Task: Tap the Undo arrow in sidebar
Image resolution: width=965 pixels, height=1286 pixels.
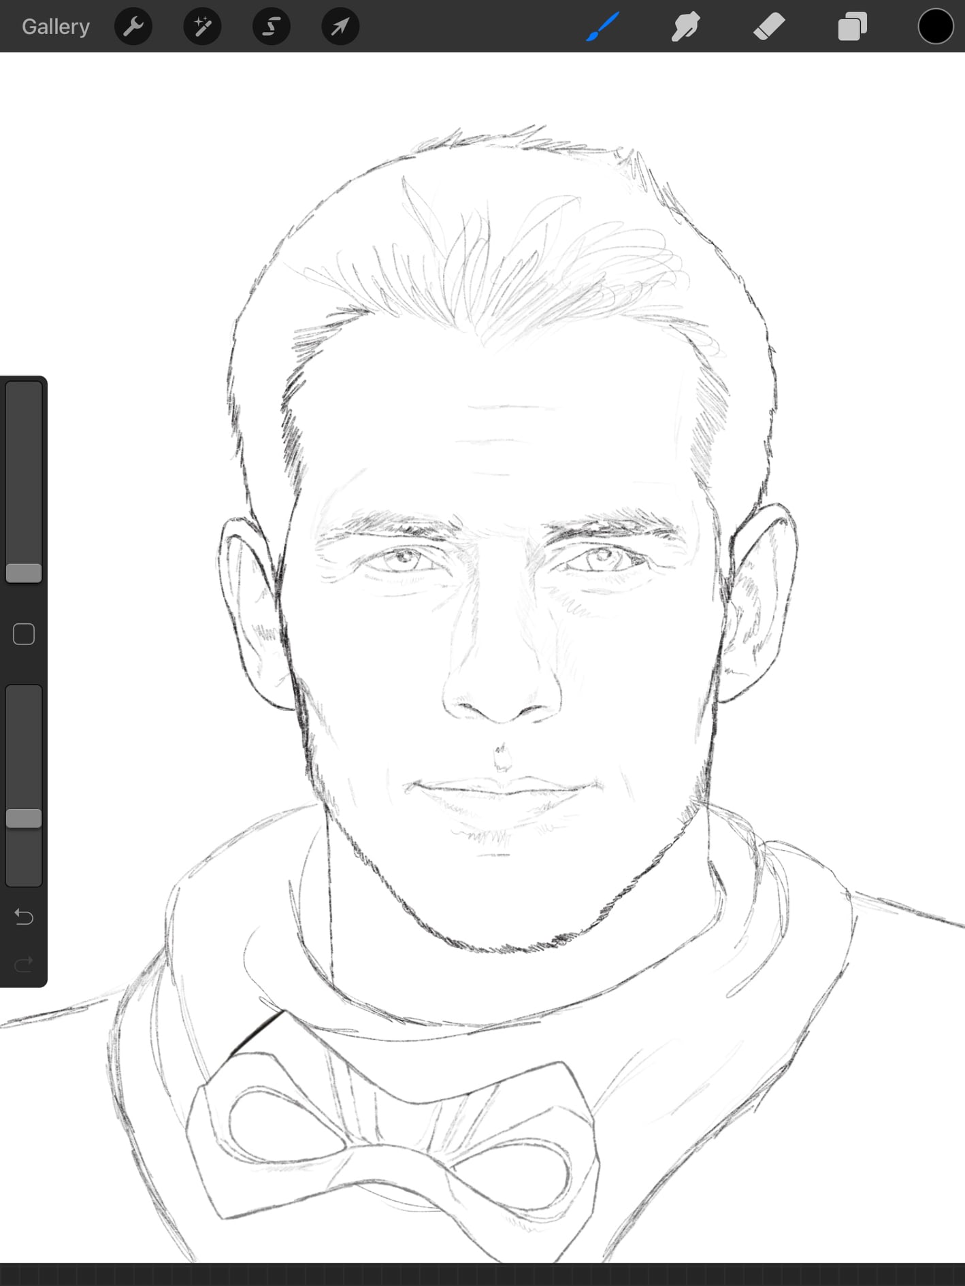Action: (24, 917)
